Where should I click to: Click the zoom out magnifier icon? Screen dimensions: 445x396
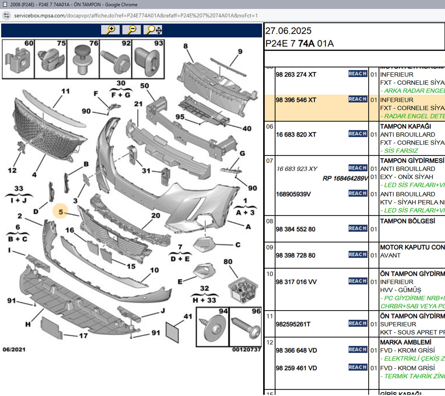coord(131,30)
